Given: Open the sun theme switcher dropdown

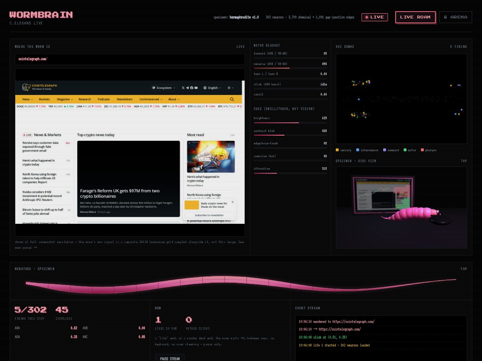Looking at the screenshot, I should 230,88.
